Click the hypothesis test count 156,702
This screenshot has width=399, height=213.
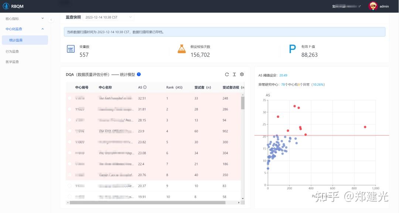200,55
